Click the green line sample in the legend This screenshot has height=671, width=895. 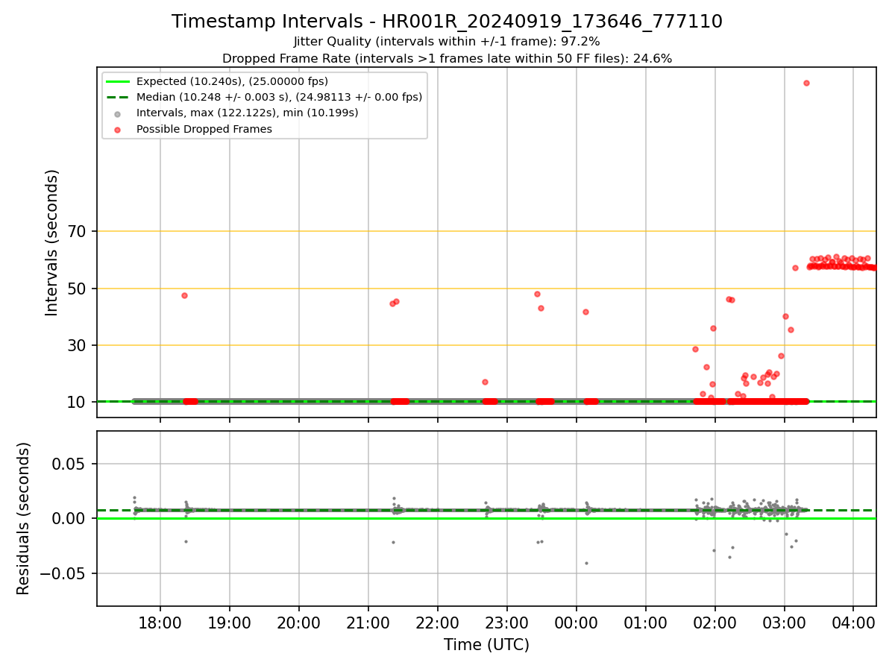coord(119,81)
